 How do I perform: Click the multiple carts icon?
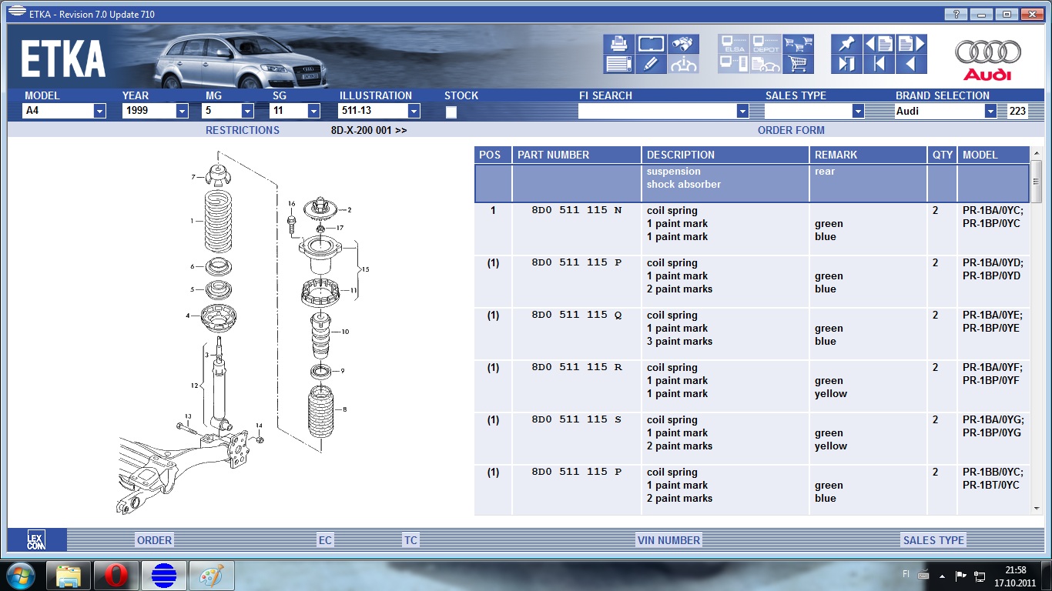(x=799, y=43)
